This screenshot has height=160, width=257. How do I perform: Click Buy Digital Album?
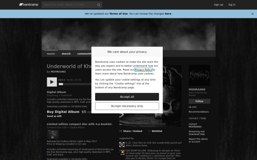coord(63,112)
